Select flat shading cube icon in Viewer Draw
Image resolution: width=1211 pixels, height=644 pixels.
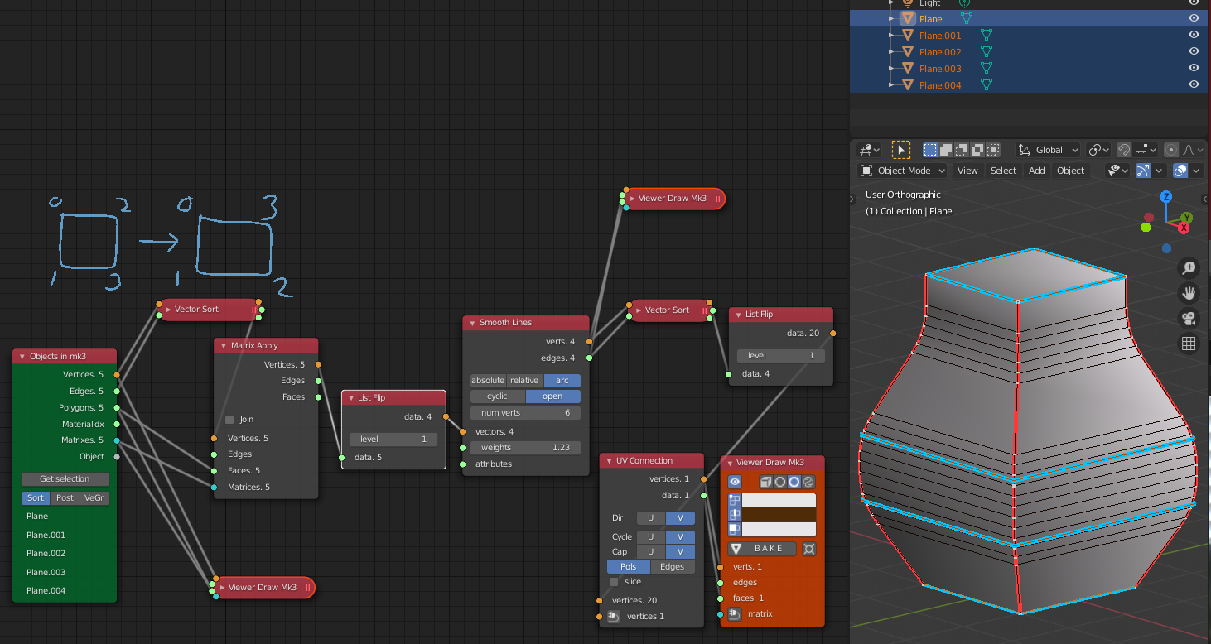click(766, 482)
